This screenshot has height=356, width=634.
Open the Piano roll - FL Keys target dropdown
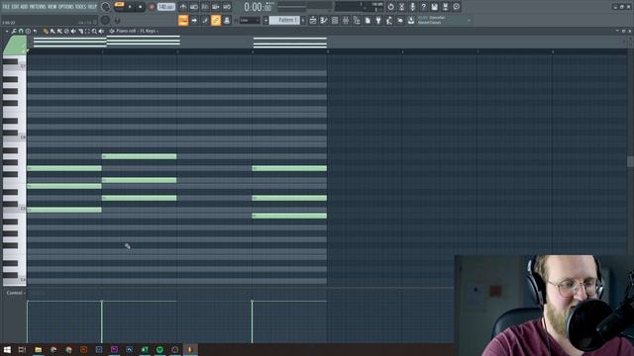point(137,31)
